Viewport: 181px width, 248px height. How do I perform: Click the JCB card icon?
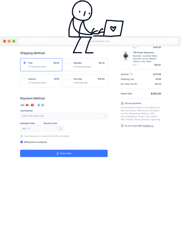coord(32,105)
